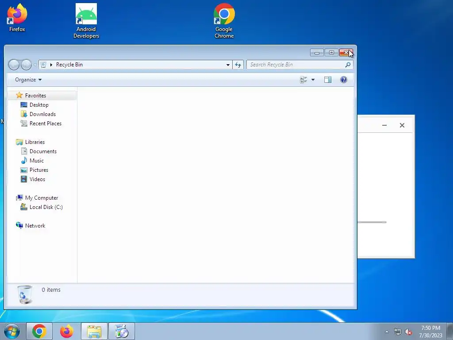Click the Recycle Bin address bar icon
453x340 pixels.
(x=43, y=65)
